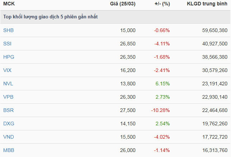Click NVL's 6.15% change value

tap(163, 84)
